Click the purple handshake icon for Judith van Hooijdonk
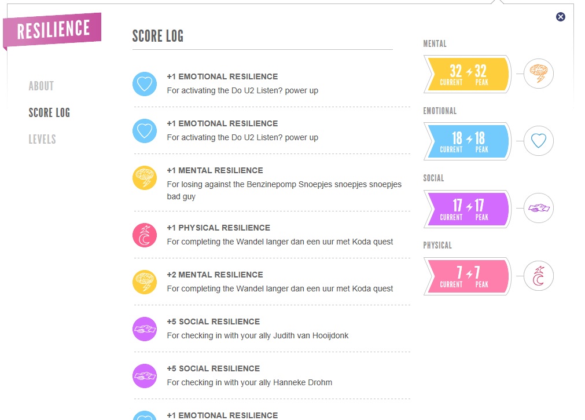The height and width of the screenshot is (420, 585). coord(145,328)
